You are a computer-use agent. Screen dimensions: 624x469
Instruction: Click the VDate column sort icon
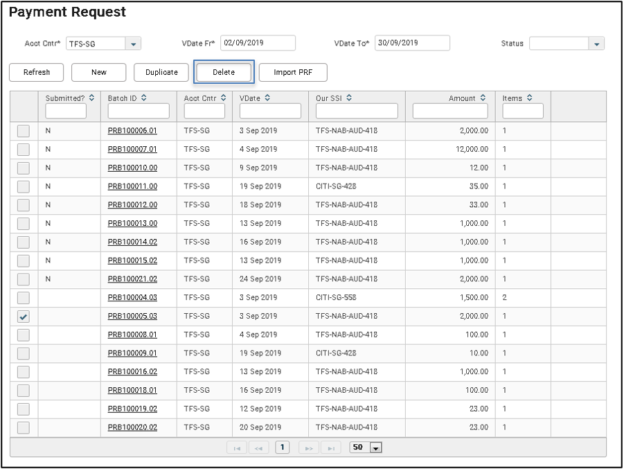[267, 98]
